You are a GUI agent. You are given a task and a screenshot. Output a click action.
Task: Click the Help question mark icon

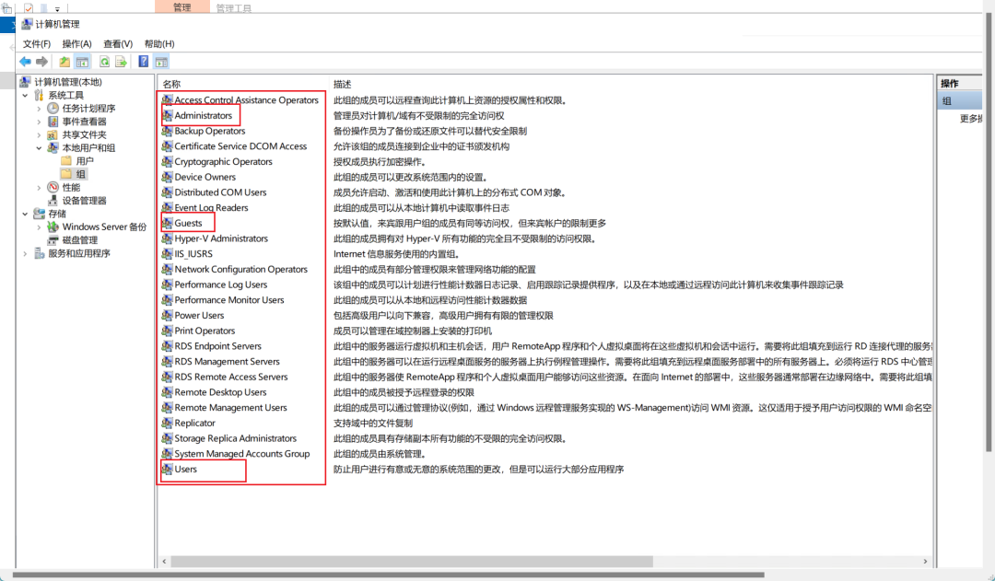(144, 62)
